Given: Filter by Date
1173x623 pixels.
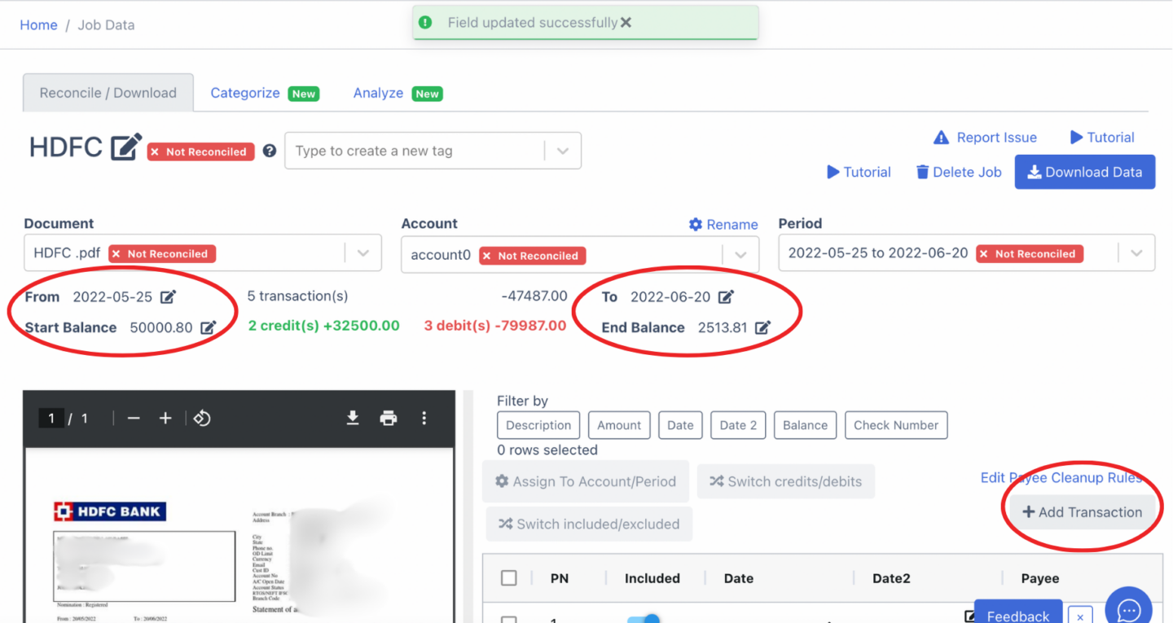Looking at the screenshot, I should click(680, 425).
